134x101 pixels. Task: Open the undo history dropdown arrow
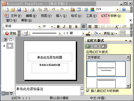point(58,10)
